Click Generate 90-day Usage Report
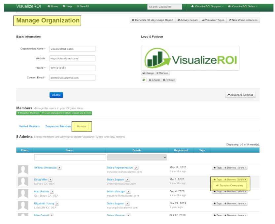This screenshot has width=275, height=224. (153, 20)
